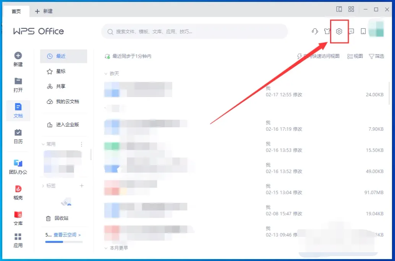Click the 视图 button
The image size is (395, 261).
point(355,56)
